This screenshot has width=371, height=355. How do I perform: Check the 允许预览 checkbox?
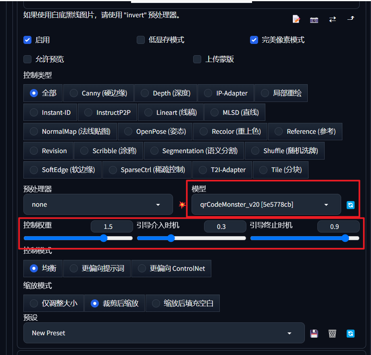27,59
